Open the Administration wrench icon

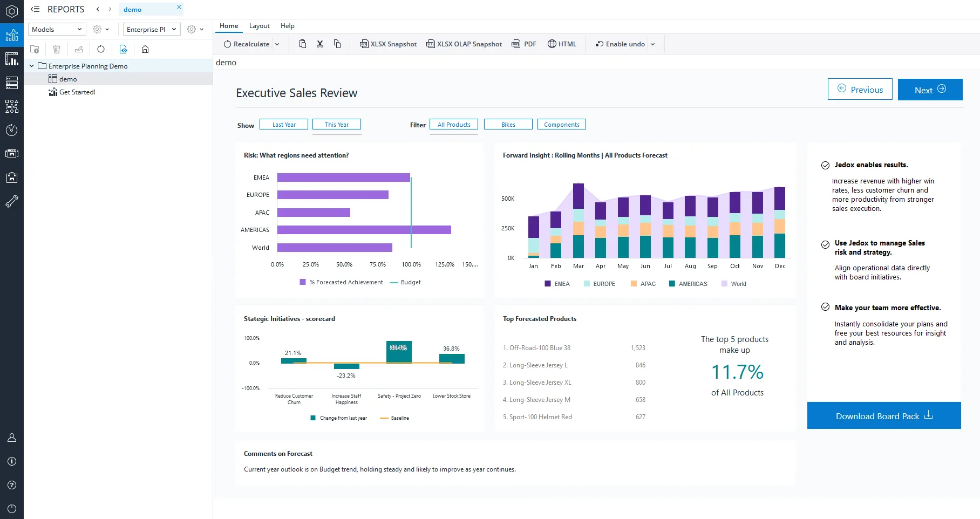[x=11, y=201]
